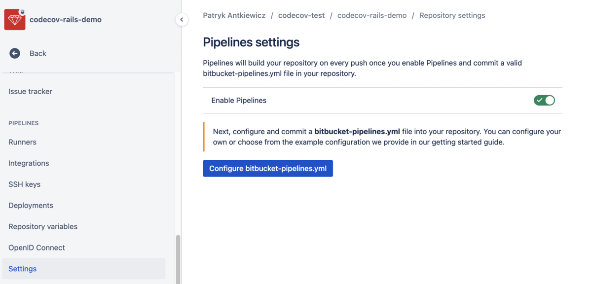Open Repository variables page
This screenshot has width=592, height=284.
coord(43,227)
